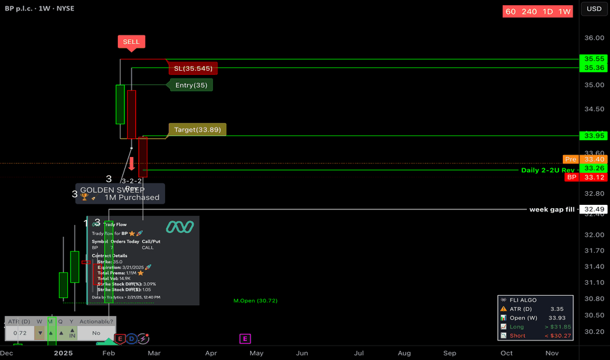Click the 'M.Open (30.72)' label
Image resolution: width=610 pixels, height=360 pixels.
pos(256,301)
